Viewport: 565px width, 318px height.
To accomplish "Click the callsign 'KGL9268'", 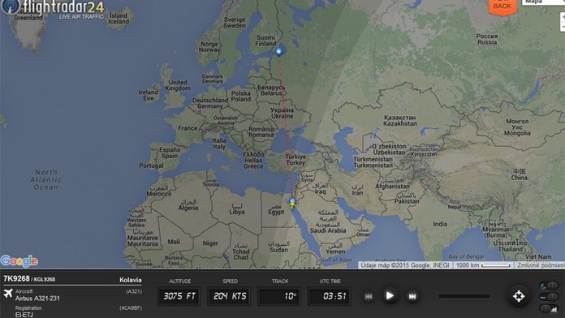I will [45, 279].
